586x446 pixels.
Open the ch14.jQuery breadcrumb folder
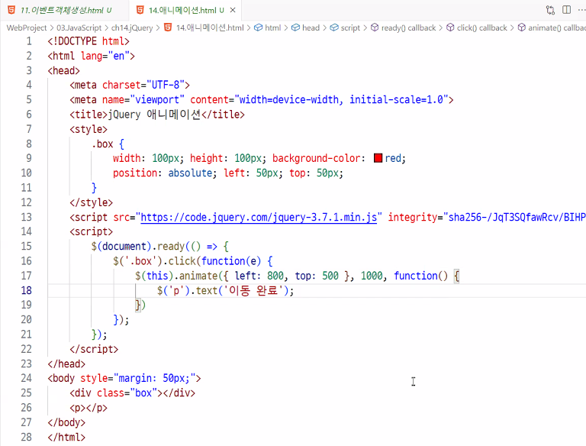point(132,27)
